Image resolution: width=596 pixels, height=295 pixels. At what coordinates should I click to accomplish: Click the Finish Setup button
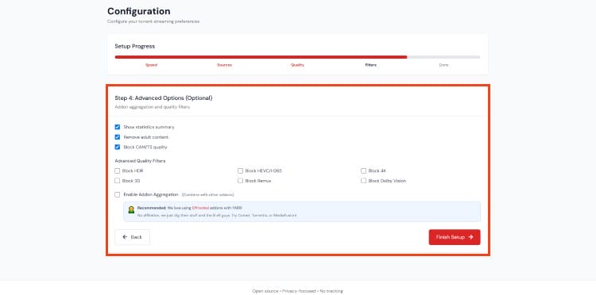click(455, 237)
